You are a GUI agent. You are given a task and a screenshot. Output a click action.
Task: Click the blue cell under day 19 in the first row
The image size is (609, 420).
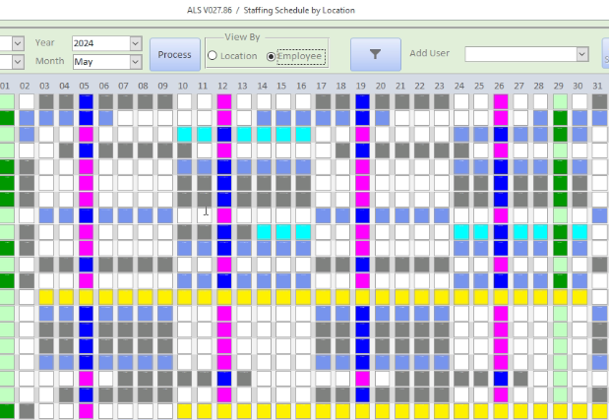click(362, 101)
